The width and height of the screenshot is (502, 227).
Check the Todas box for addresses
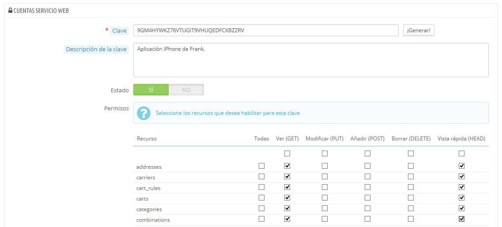coord(261,166)
